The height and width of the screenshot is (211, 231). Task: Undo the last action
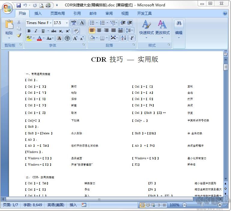pyautogui.click(x=25, y=5)
